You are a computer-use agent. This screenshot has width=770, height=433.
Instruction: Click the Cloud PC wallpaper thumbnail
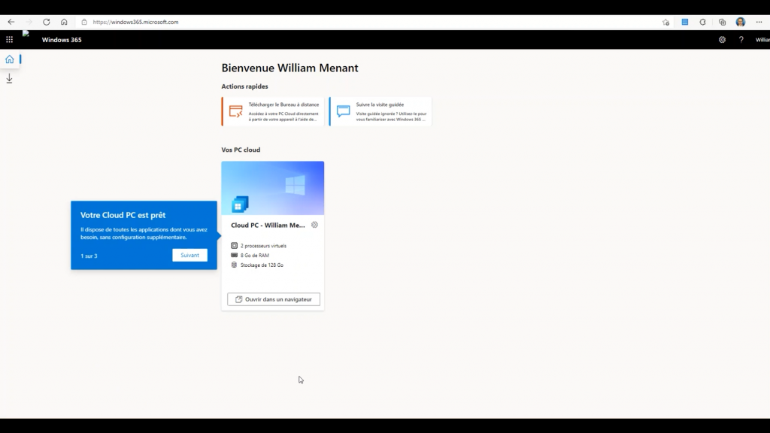tap(272, 188)
